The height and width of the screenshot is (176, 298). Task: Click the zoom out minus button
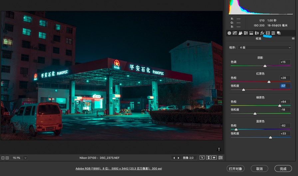[3, 158]
